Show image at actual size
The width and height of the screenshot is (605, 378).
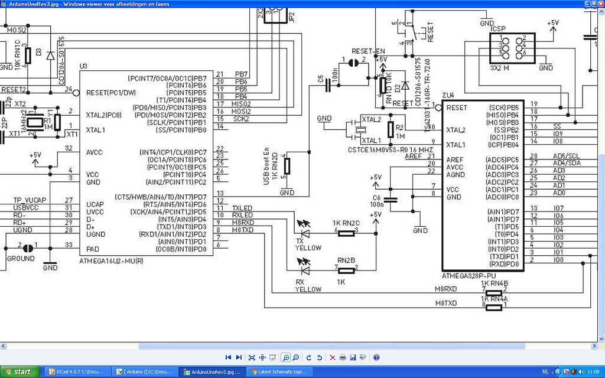tap(262, 357)
